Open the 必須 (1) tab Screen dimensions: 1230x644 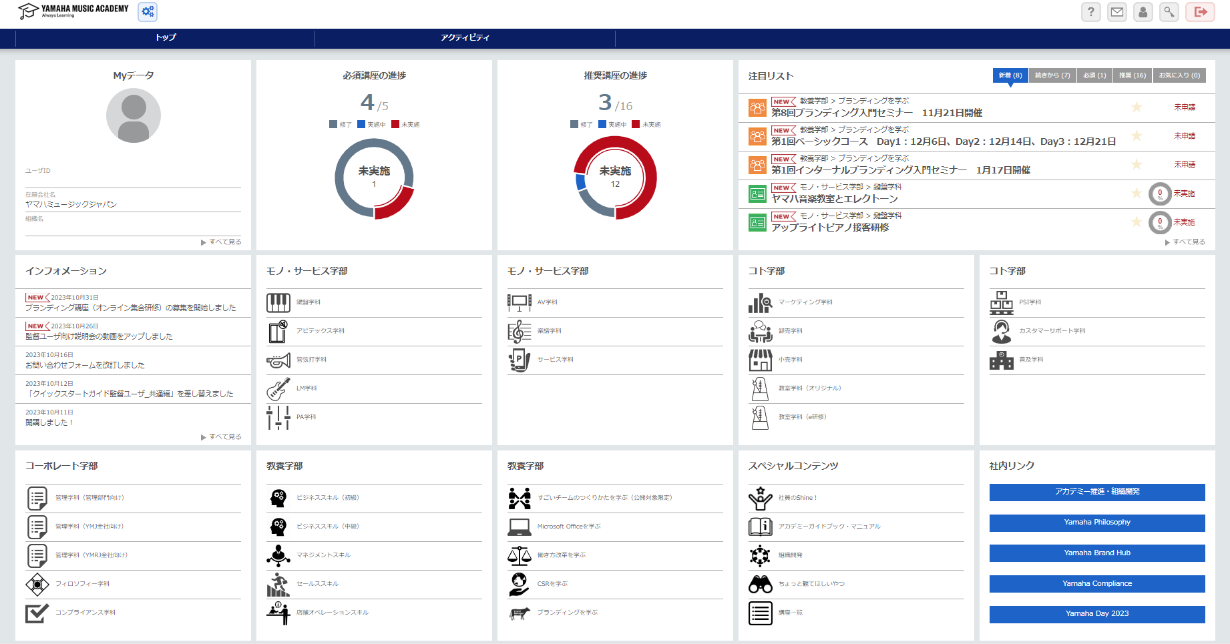(x=1094, y=75)
